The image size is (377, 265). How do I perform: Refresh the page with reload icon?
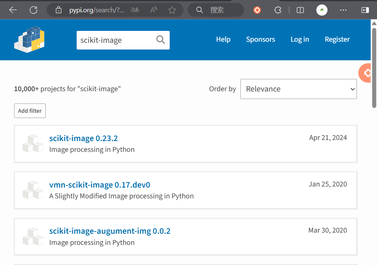(x=33, y=10)
